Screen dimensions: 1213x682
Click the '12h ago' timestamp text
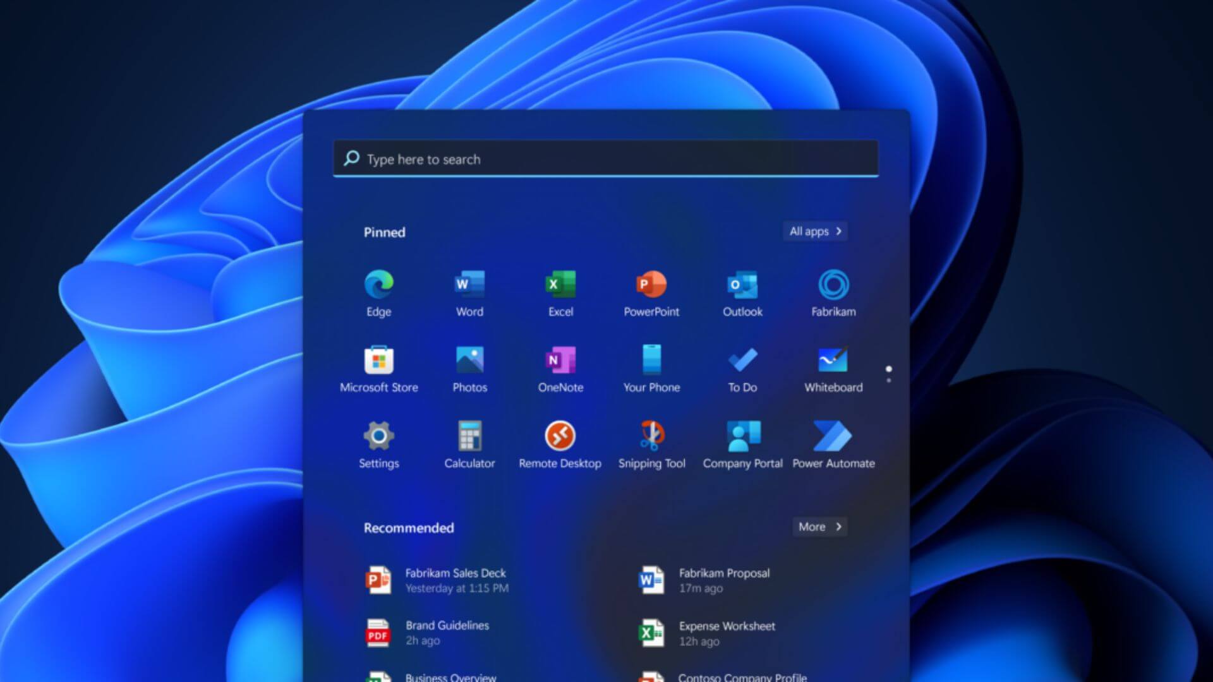click(699, 642)
